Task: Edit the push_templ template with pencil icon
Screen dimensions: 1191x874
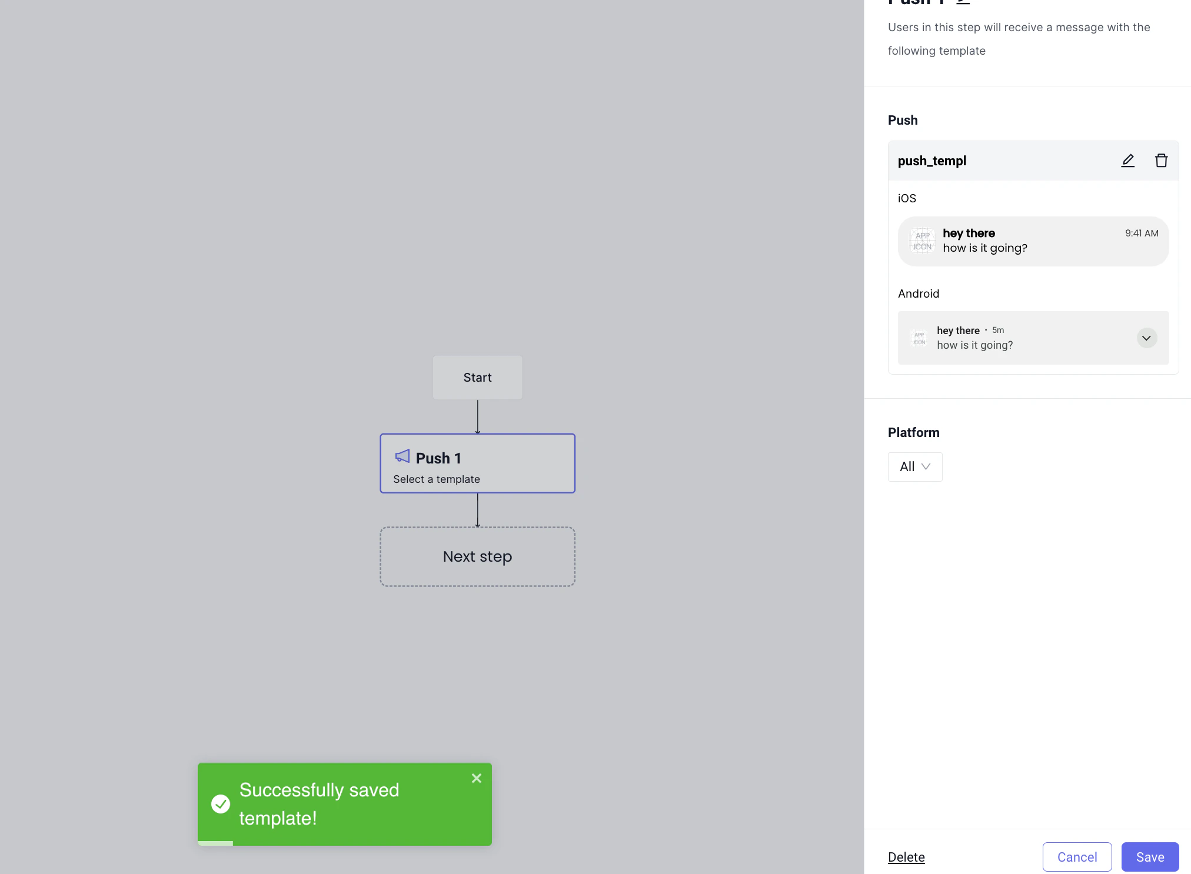Action: [1127, 161]
